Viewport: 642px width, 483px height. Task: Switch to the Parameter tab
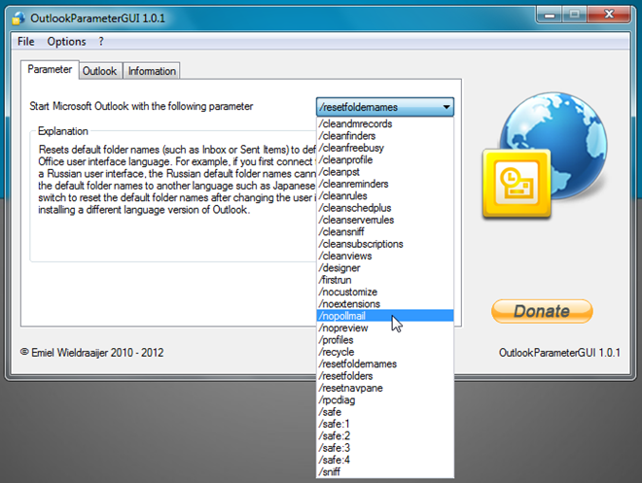point(50,70)
